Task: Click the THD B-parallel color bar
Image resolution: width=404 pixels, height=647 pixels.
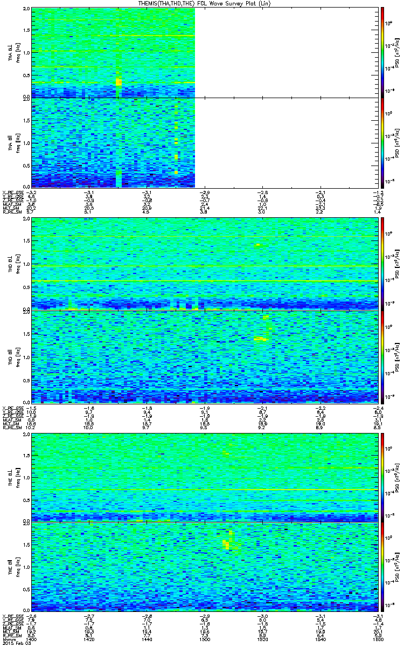Action: pyautogui.click(x=382, y=356)
